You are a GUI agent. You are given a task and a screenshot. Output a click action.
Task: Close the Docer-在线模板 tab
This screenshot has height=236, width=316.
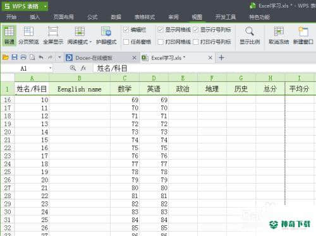pyautogui.click(x=134, y=57)
